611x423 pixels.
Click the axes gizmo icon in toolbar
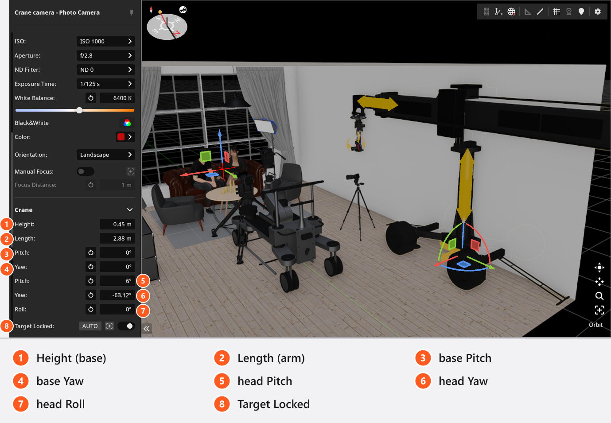coord(499,12)
